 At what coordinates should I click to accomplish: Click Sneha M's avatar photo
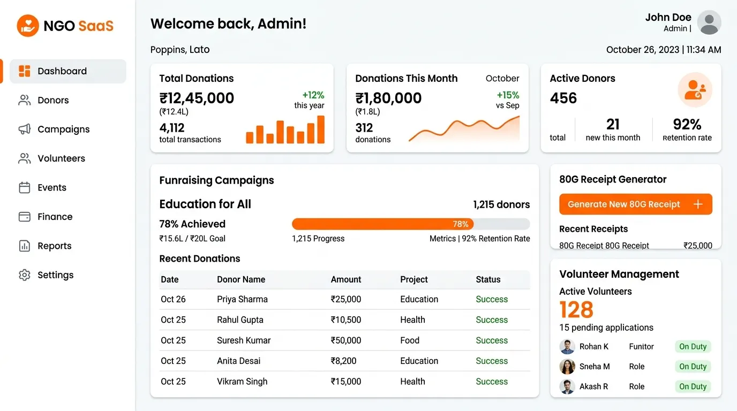pyautogui.click(x=567, y=367)
